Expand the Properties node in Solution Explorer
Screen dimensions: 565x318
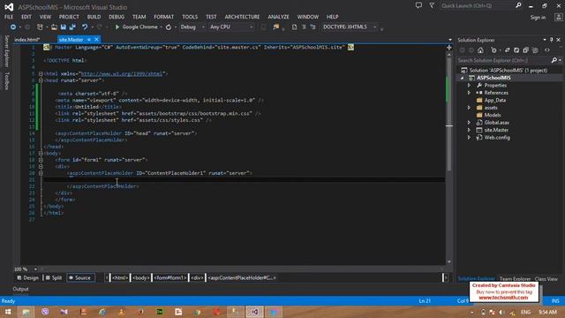(469, 86)
